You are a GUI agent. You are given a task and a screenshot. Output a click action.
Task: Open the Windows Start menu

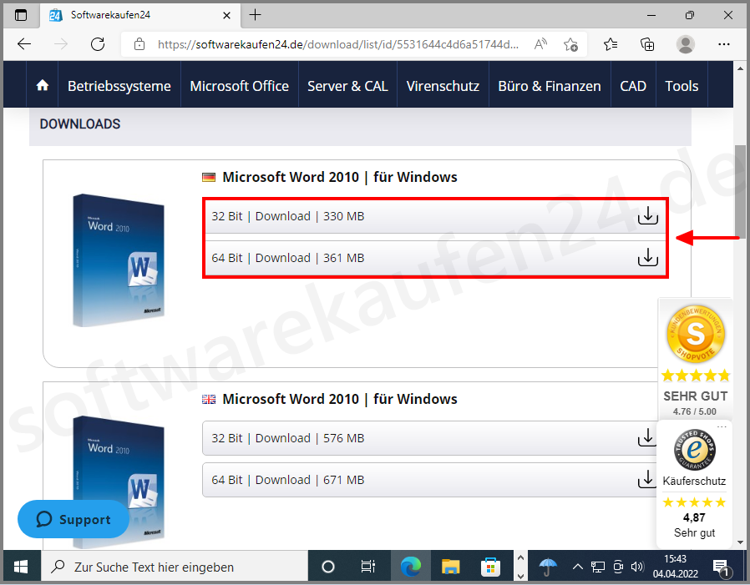21,567
